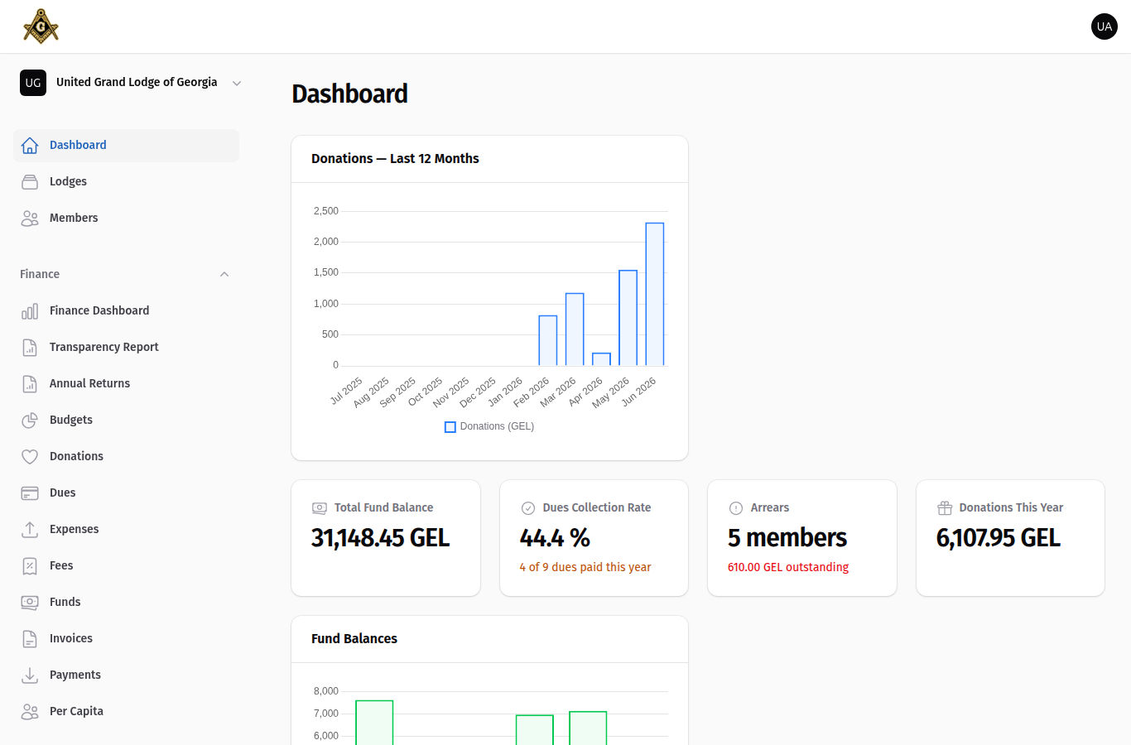The image size is (1131, 745).
Task: Click '610.00 GEL outstanding' text
Action: (x=788, y=567)
